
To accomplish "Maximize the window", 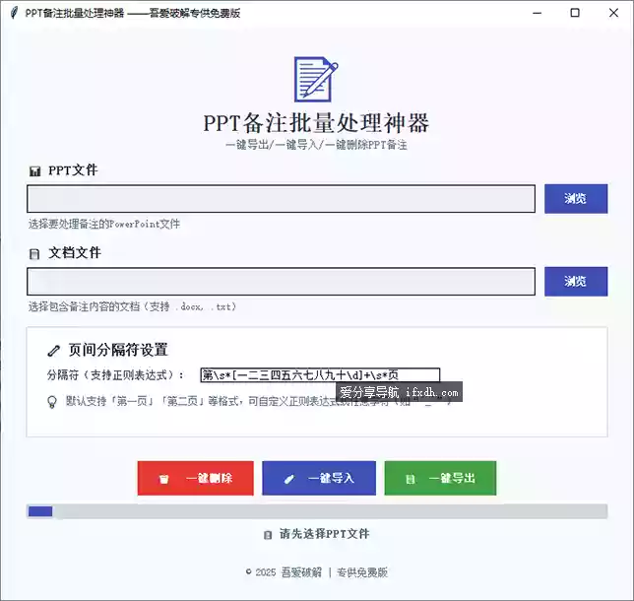I will pos(575,13).
